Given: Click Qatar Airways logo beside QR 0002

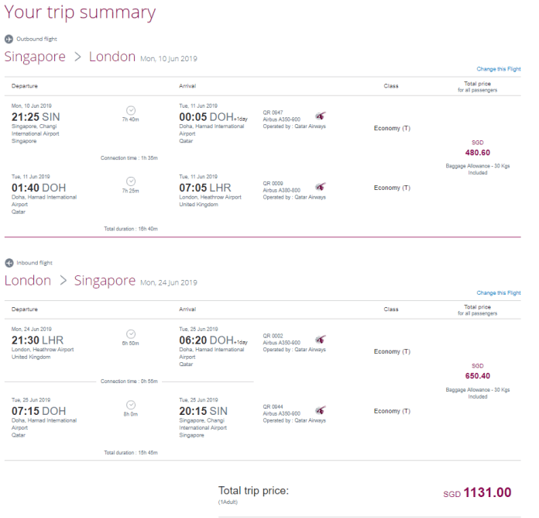Looking at the screenshot, I should point(321,340).
